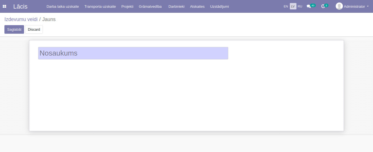373x152 pixels.
Task: Click the Administrator avatar picture
Action: pos(339,6)
